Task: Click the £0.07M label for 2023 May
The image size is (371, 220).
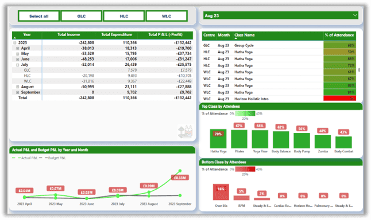Action: point(56,188)
